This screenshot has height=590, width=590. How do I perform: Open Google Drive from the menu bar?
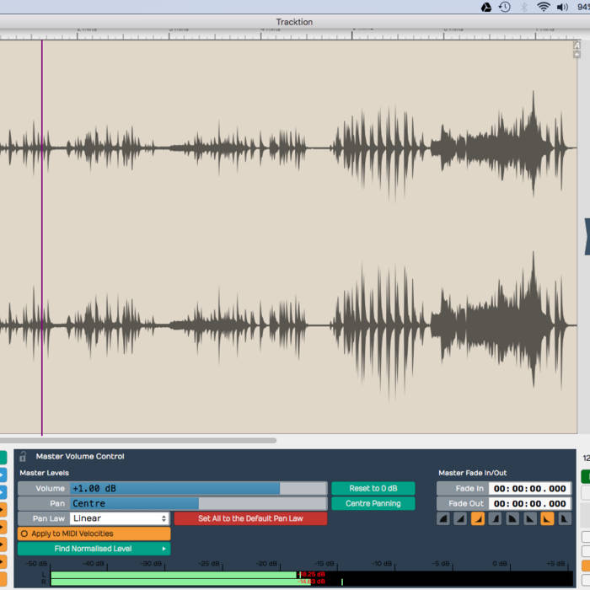pos(486,7)
